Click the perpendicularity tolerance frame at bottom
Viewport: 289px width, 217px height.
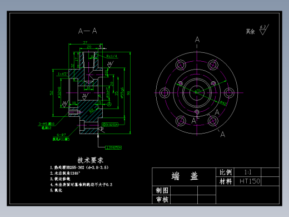tap(113, 147)
